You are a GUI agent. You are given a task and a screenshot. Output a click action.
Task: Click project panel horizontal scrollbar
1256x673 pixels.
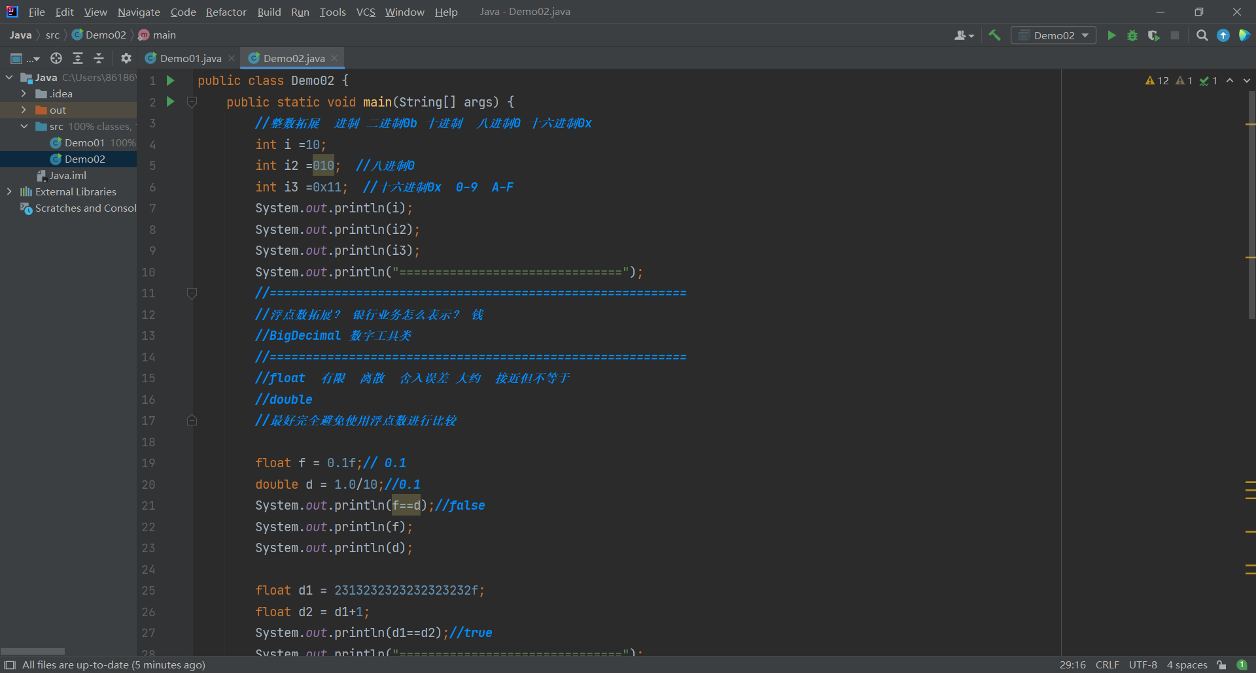click(33, 651)
